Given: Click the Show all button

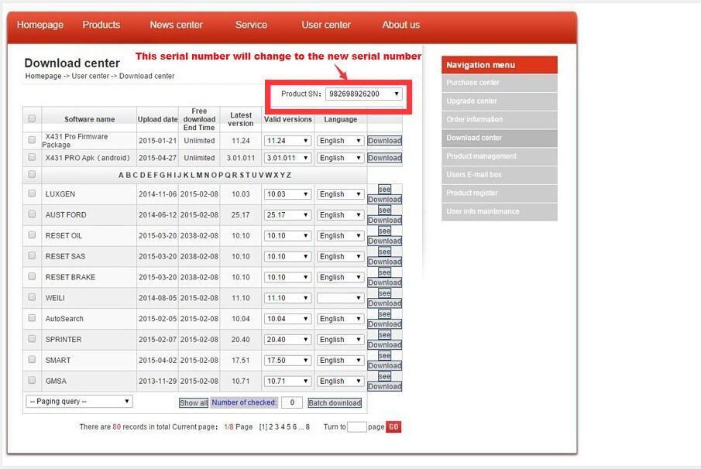Looking at the screenshot, I should 194,403.
